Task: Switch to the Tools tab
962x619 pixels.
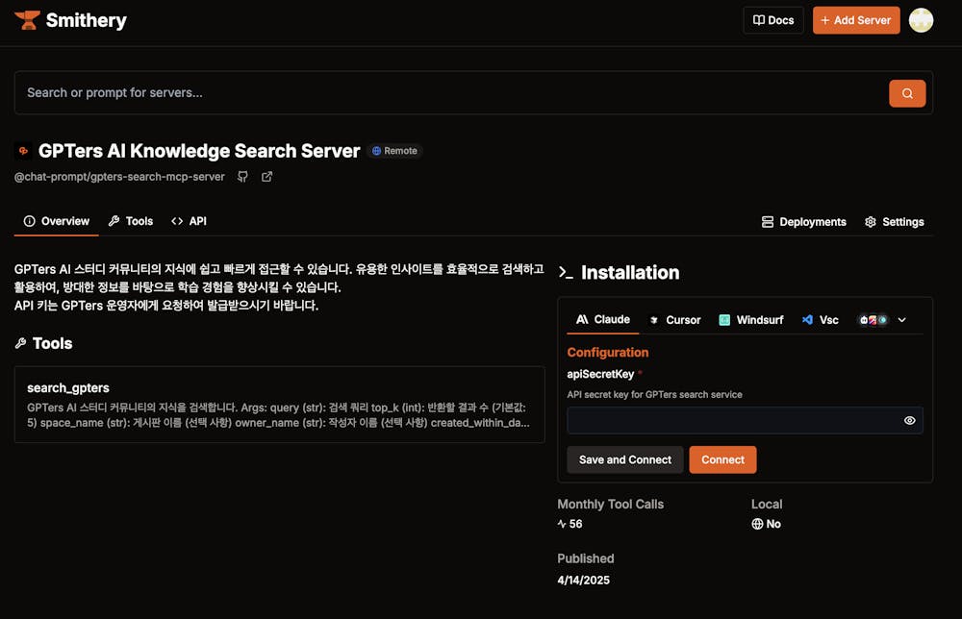Action: coord(130,221)
